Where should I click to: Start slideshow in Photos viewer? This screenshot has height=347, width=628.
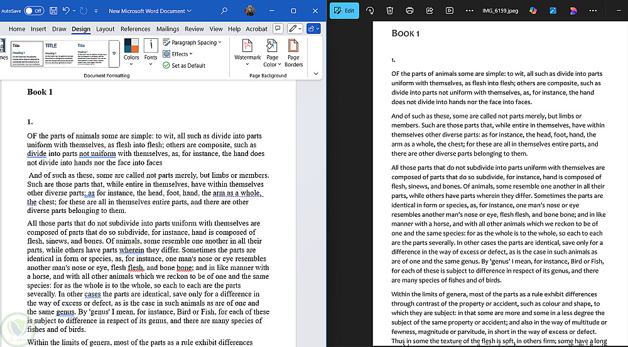(450, 11)
